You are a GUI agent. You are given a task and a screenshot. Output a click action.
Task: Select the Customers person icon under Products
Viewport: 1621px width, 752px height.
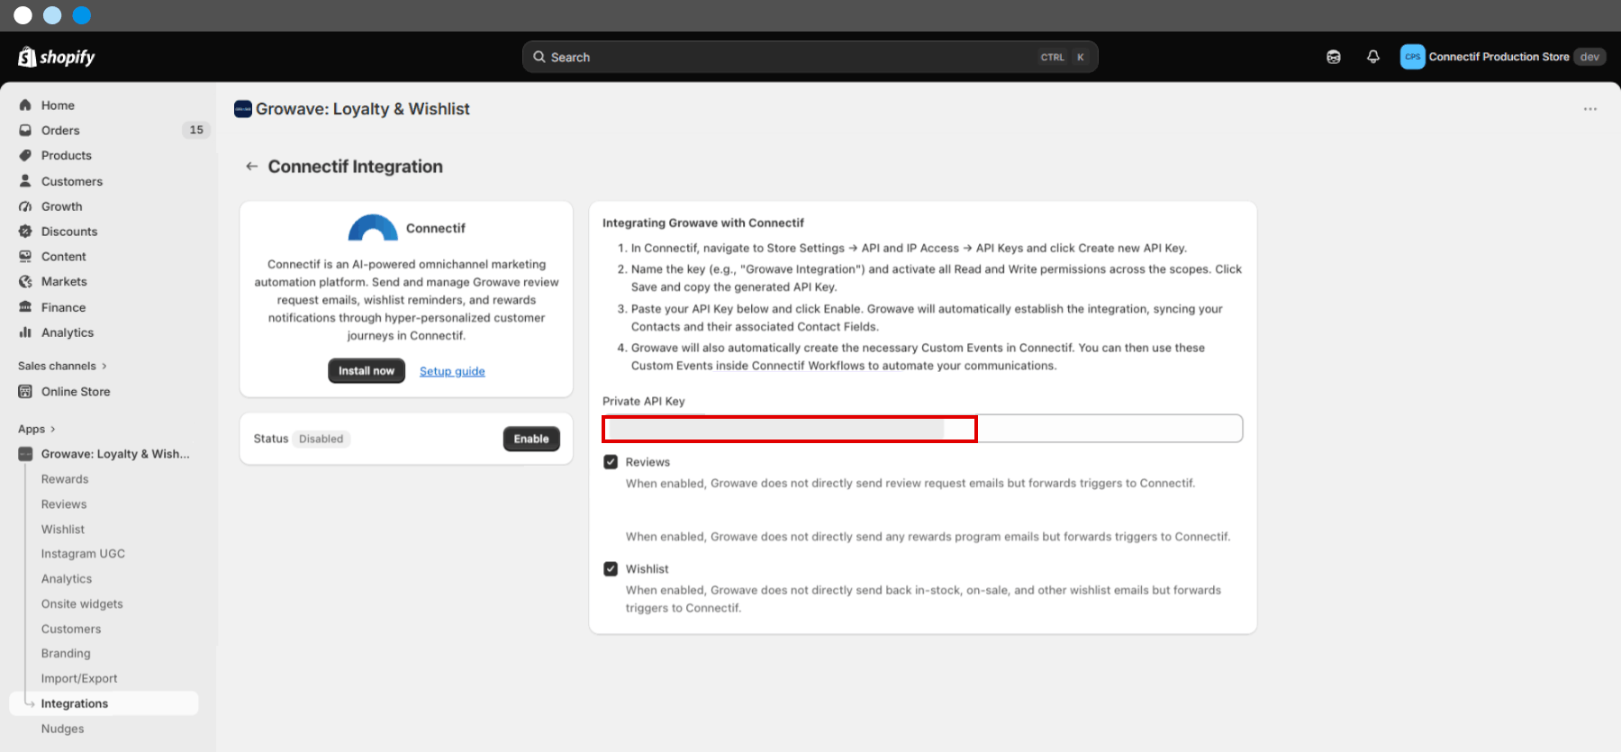click(25, 181)
